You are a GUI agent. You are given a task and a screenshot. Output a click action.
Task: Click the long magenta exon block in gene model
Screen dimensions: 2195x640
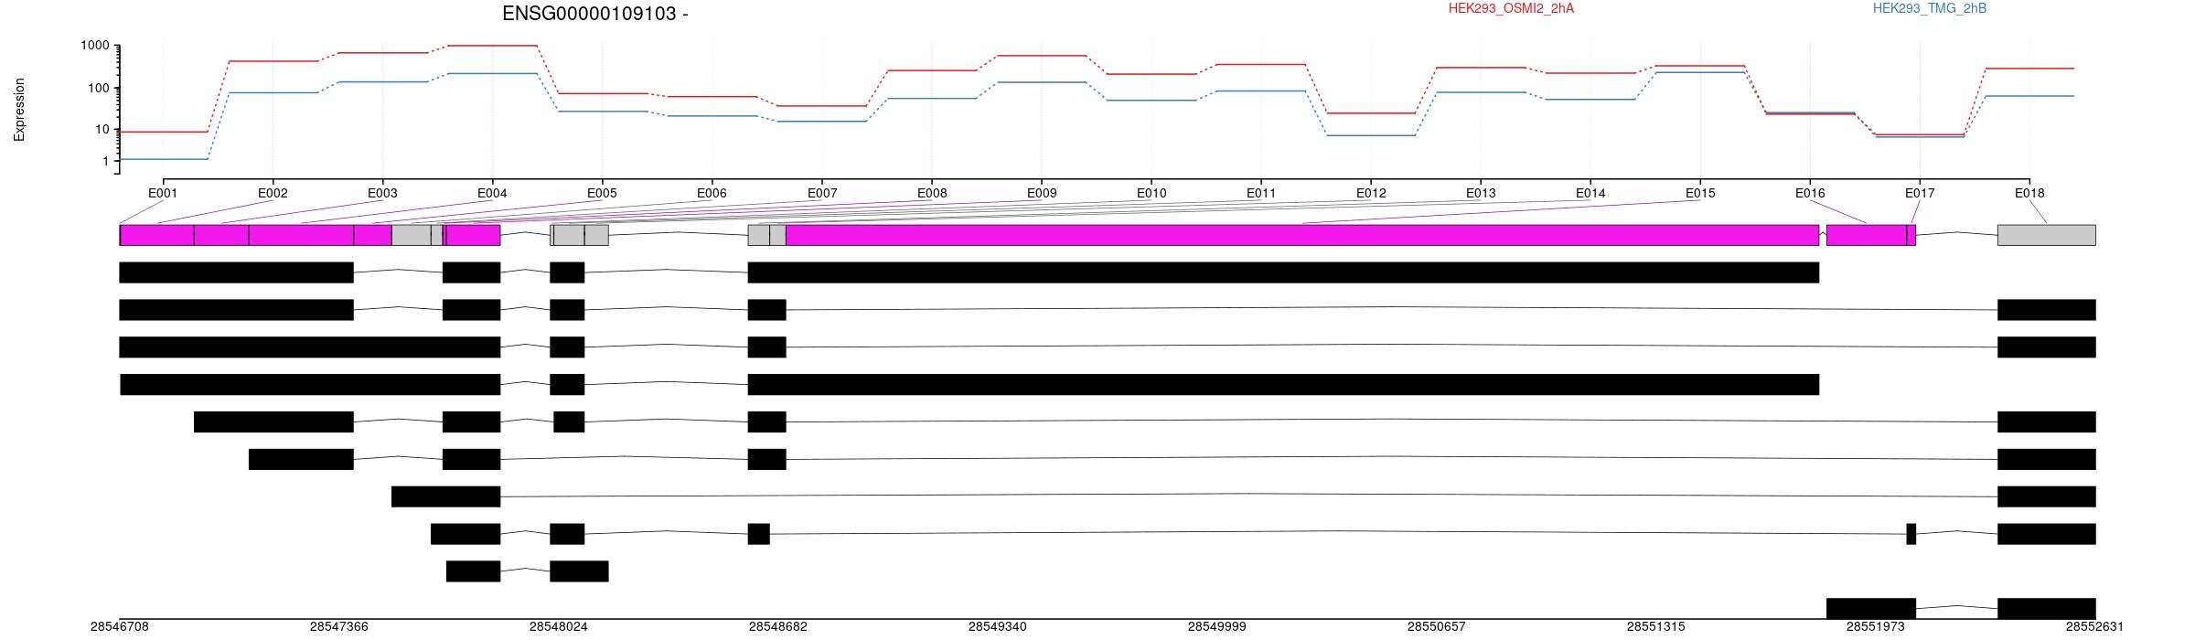click(x=1302, y=235)
